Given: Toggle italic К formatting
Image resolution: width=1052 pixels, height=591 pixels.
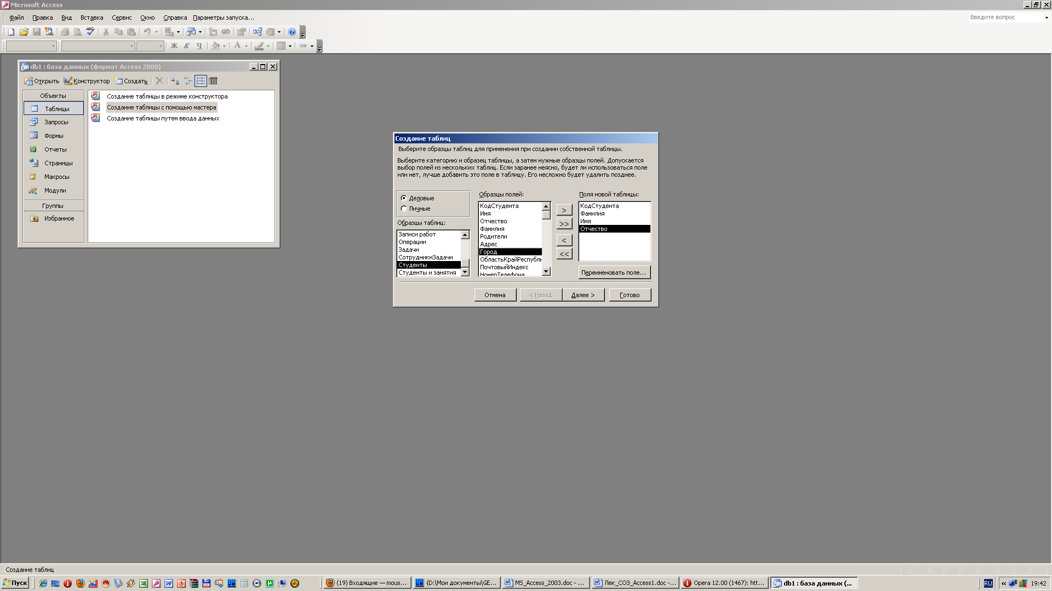Looking at the screenshot, I should pos(187,46).
